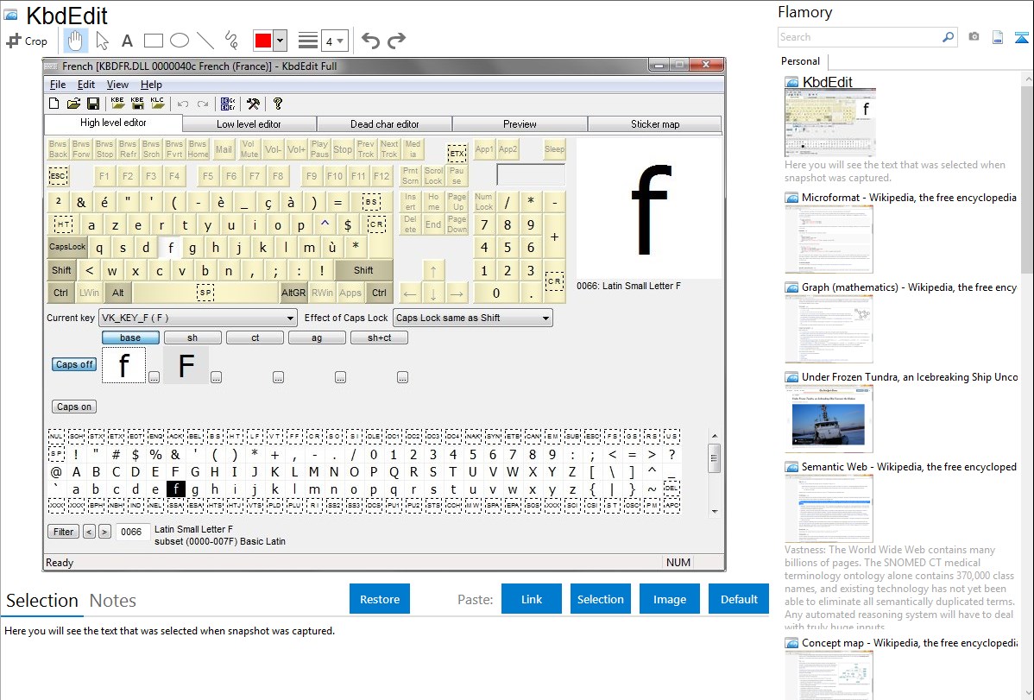Toggle the Caps on state button
This screenshot has width=1034, height=700.
coord(74,407)
